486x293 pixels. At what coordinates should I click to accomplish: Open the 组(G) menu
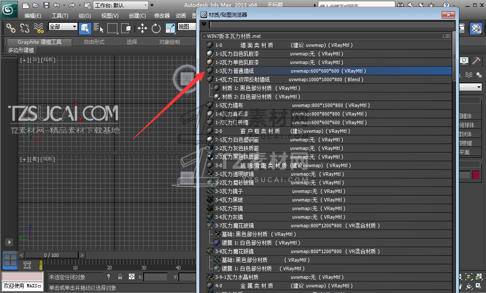85,16
